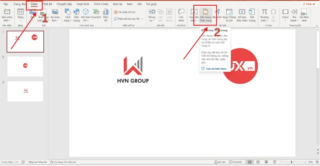
Task: Insert a Video
Action: pyautogui.click(x=285, y=15)
